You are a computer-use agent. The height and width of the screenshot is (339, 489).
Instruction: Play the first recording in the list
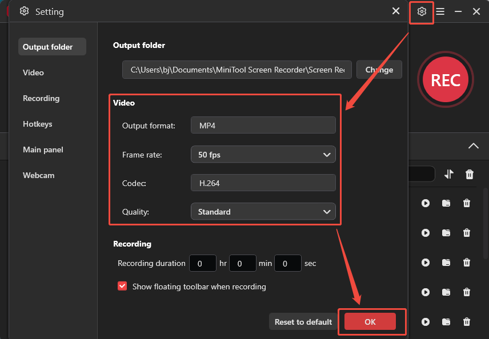pos(425,203)
